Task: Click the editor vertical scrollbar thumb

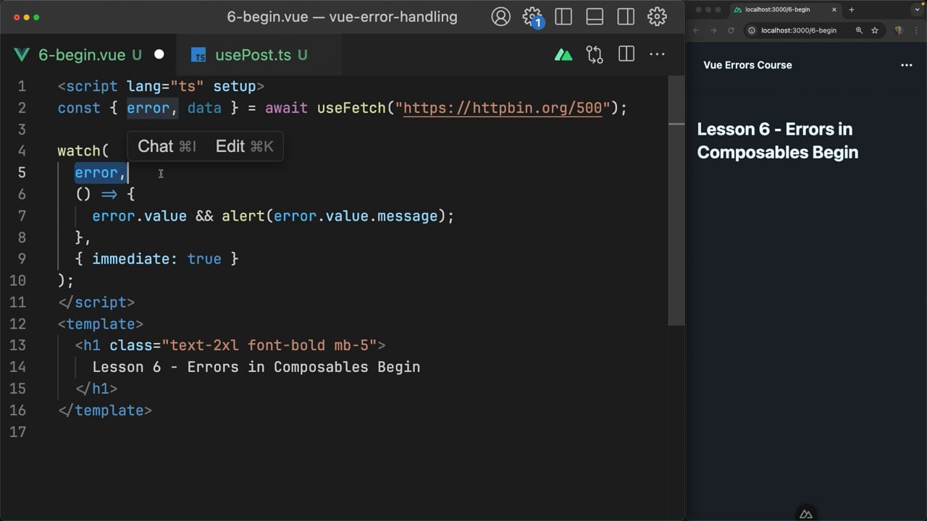Action: [x=676, y=200]
